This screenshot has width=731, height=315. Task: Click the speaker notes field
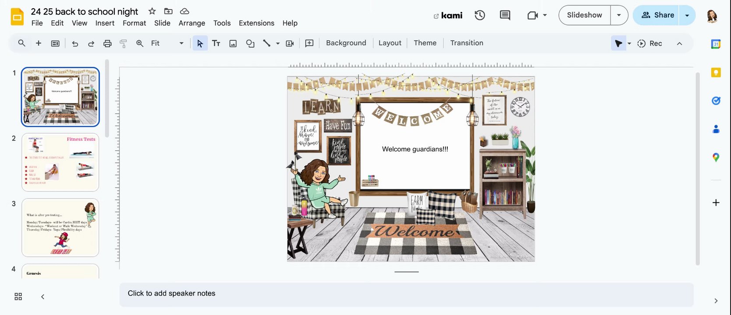[x=406, y=294]
